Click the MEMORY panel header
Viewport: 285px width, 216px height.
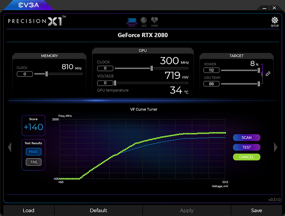(49, 56)
